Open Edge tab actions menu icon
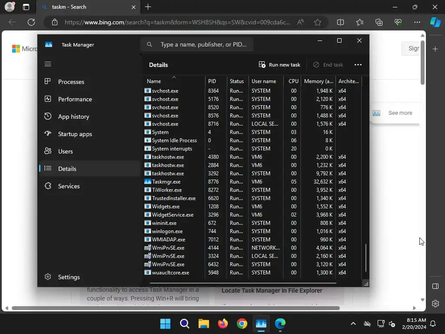The image size is (445, 334). [26, 7]
